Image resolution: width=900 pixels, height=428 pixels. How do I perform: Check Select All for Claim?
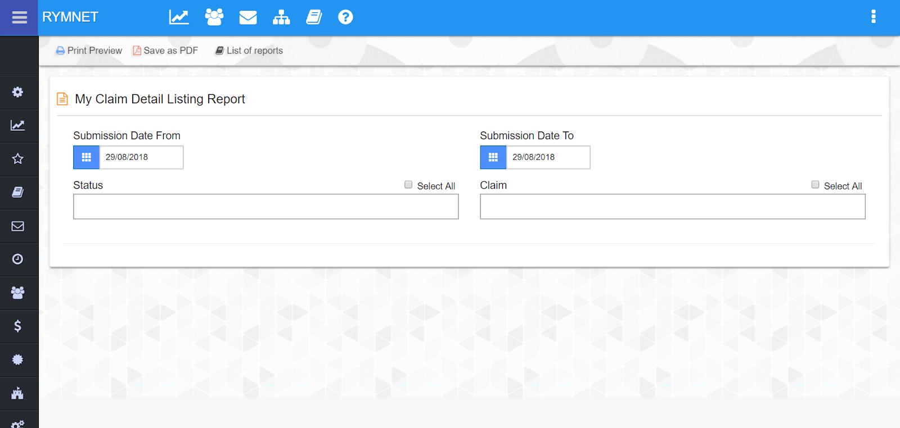(x=815, y=185)
